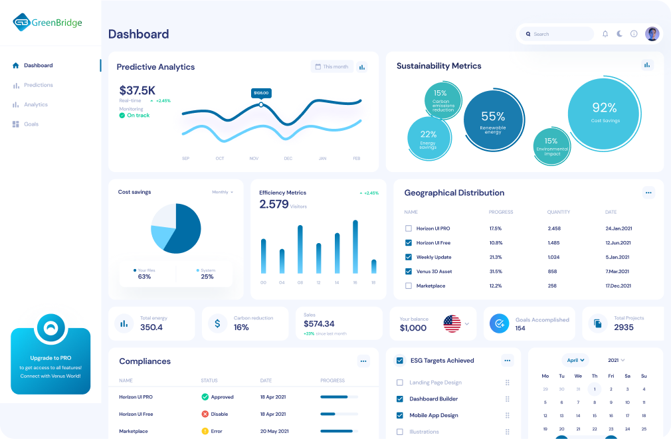Check the Horizon UI PRO checkbox
The width and height of the screenshot is (671, 439).
[x=409, y=228]
